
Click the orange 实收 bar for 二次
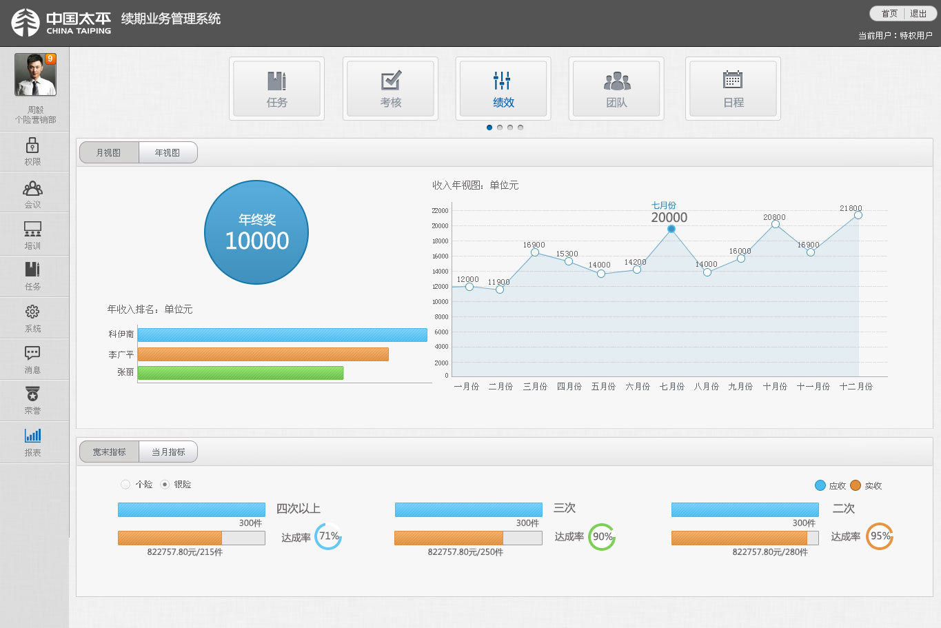click(739, 538)
